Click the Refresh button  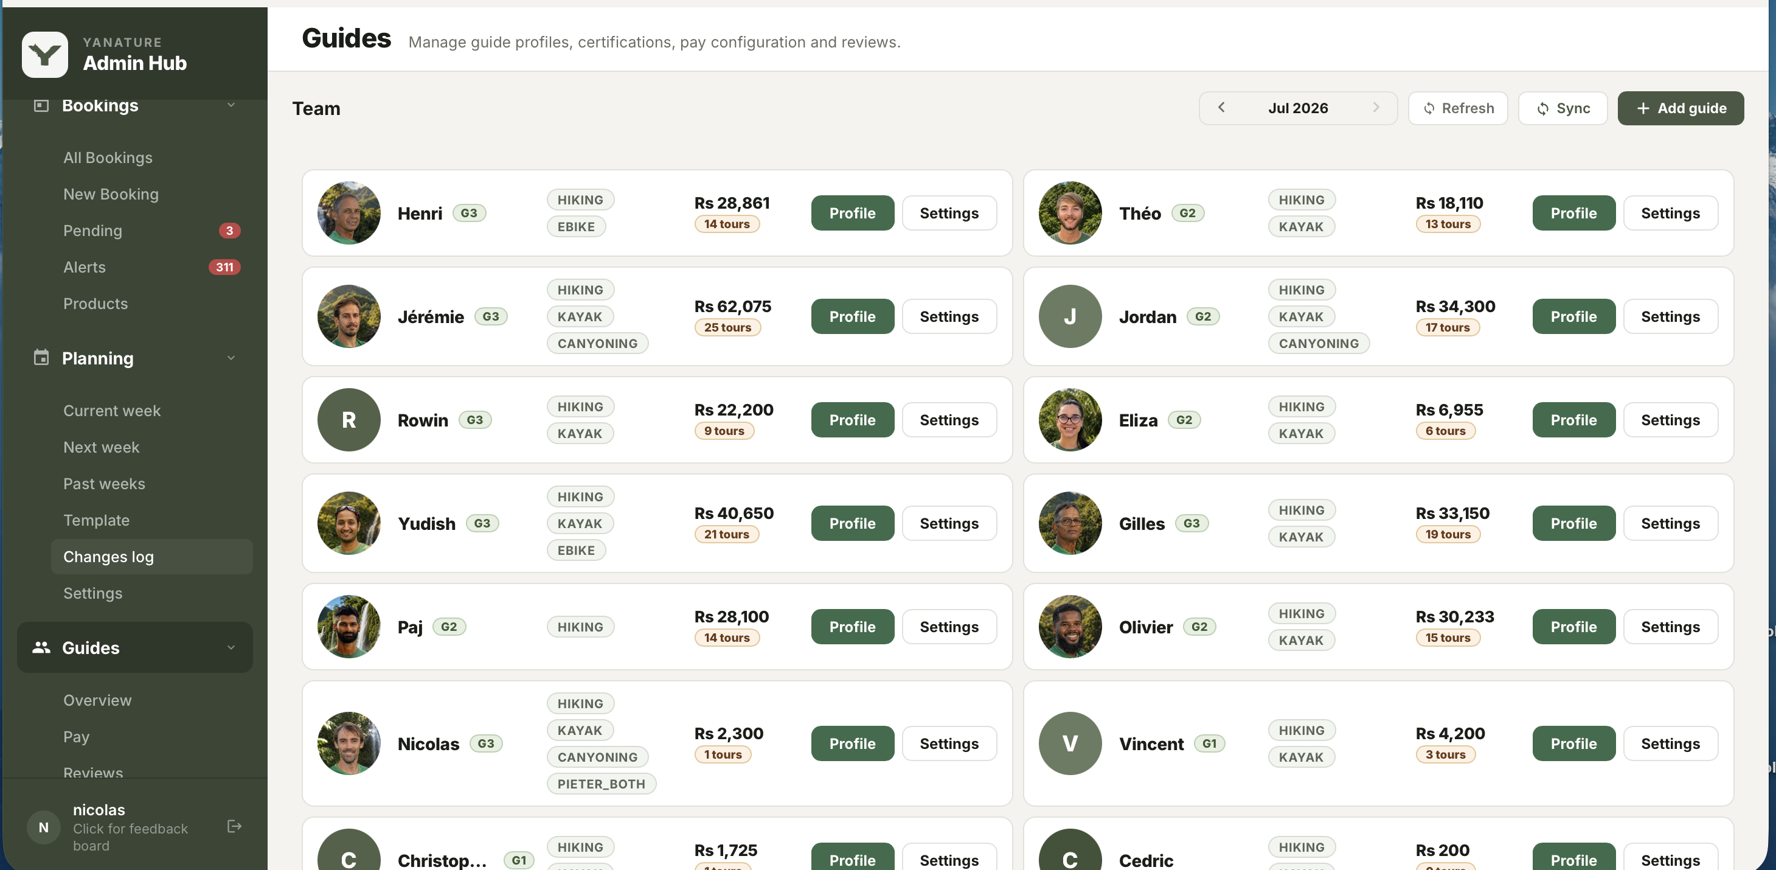pyautogui.click(x=1457, y=108)
